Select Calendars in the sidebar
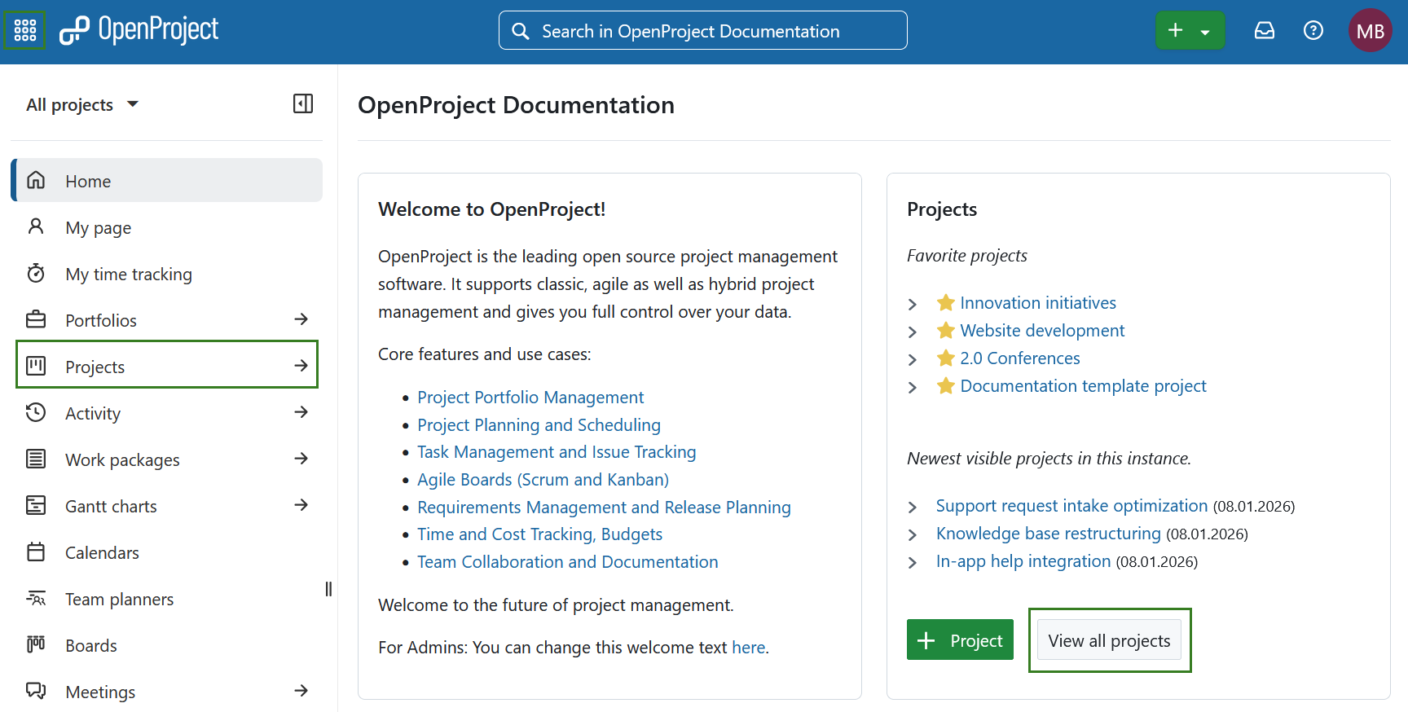 (x=167, y=552)
